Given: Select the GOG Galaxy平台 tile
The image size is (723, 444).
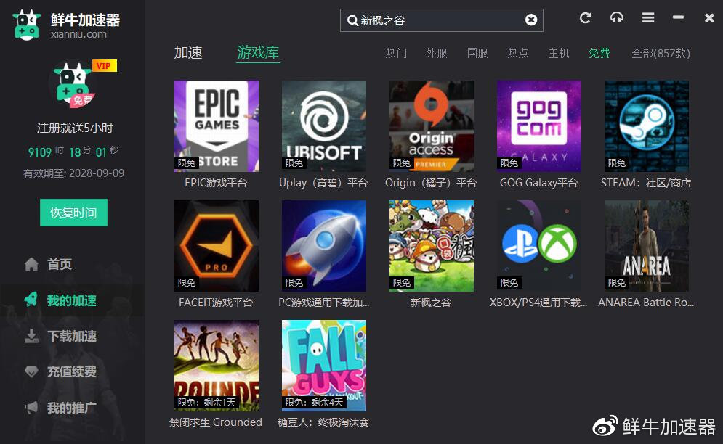Looking at the screenshot, I should point(538,126).
